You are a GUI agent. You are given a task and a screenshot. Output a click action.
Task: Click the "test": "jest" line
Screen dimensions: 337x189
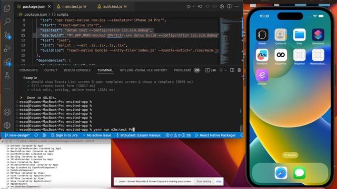(x=55, y=40)
